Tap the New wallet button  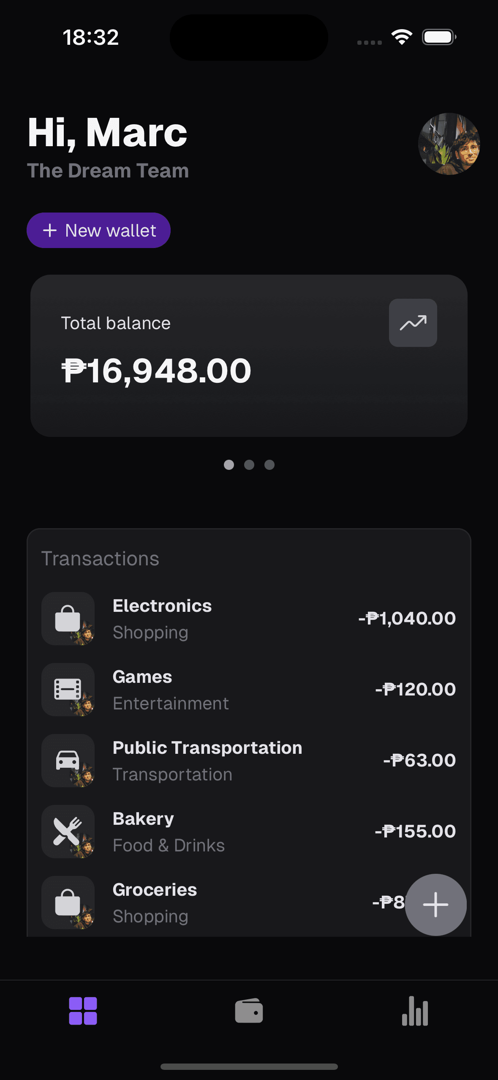coord(98,230)
